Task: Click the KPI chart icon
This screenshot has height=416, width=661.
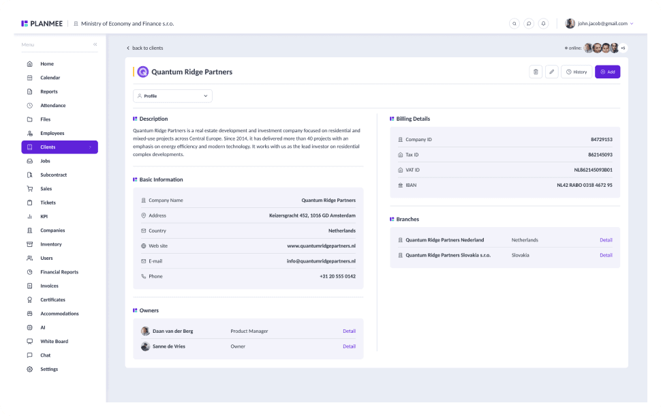Action: coord(29,217)
